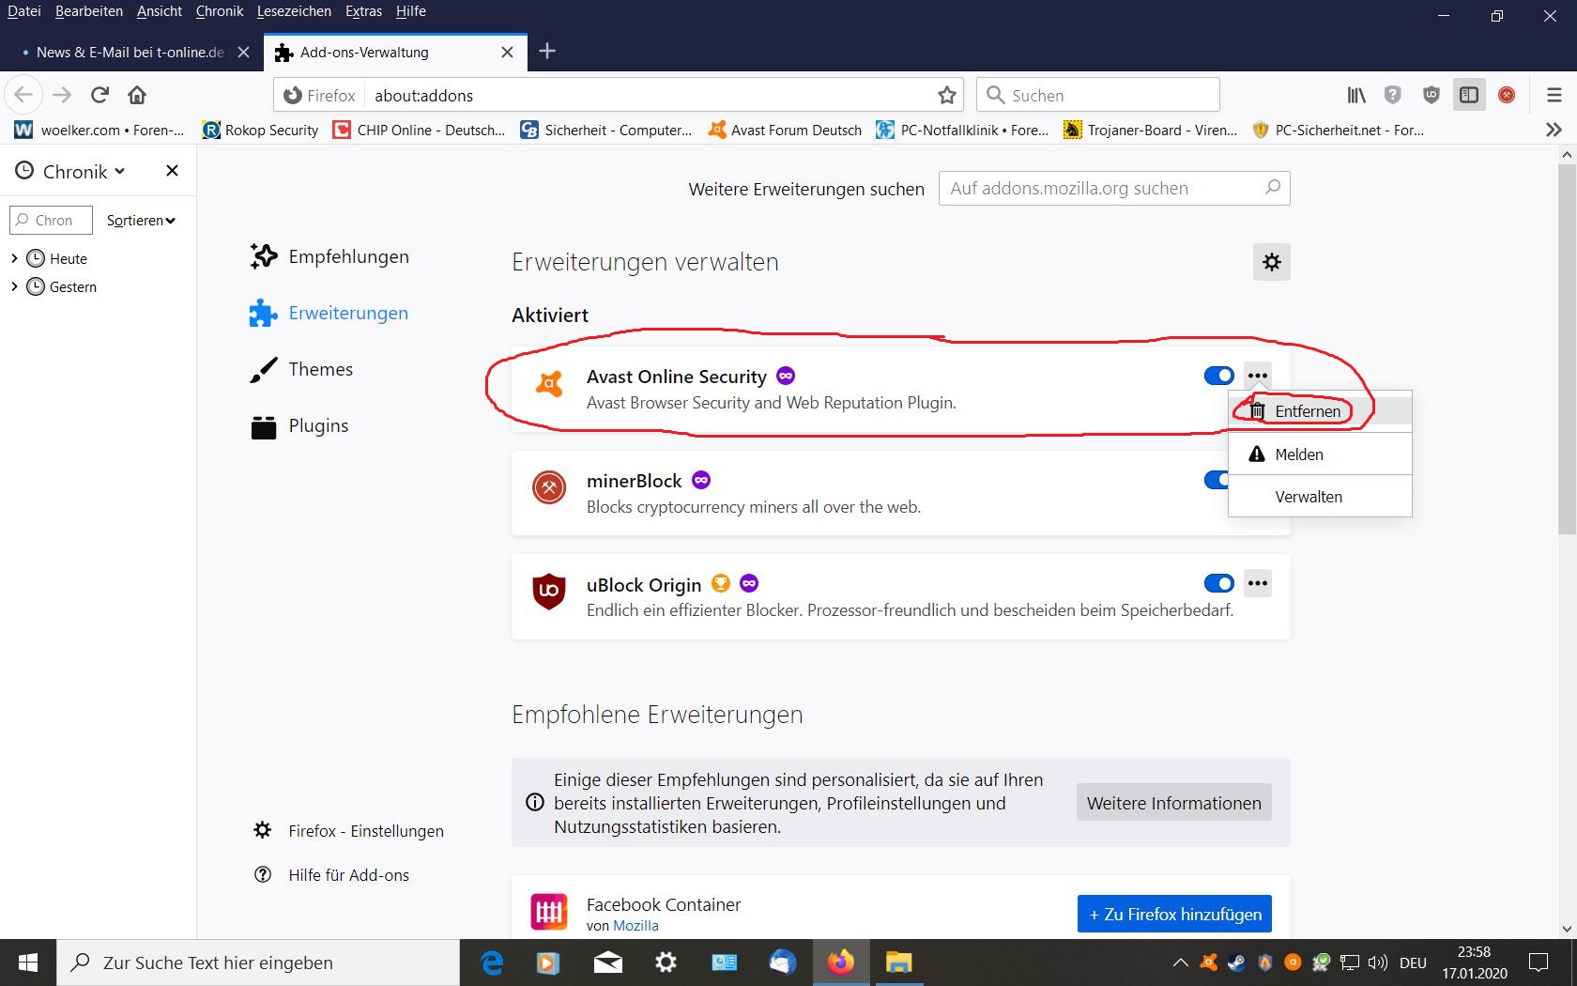Image resolution: width=1577 pixels, height=986 pixels.
Task: Open the Bearbeiten menu
Action: tap(89, 11)
